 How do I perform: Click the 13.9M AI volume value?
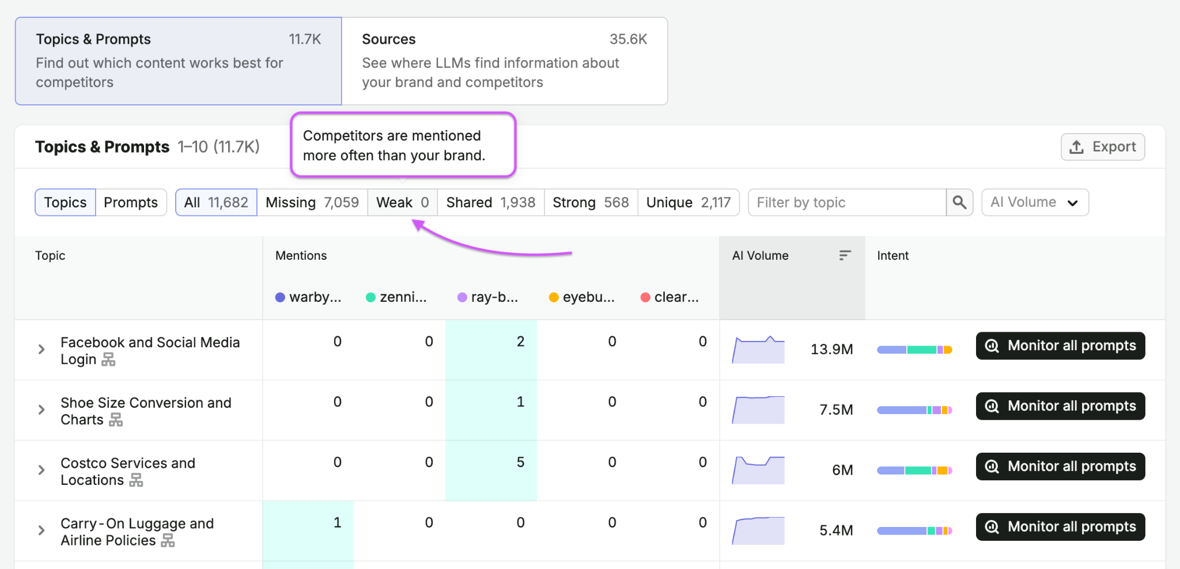pos(831,350)
